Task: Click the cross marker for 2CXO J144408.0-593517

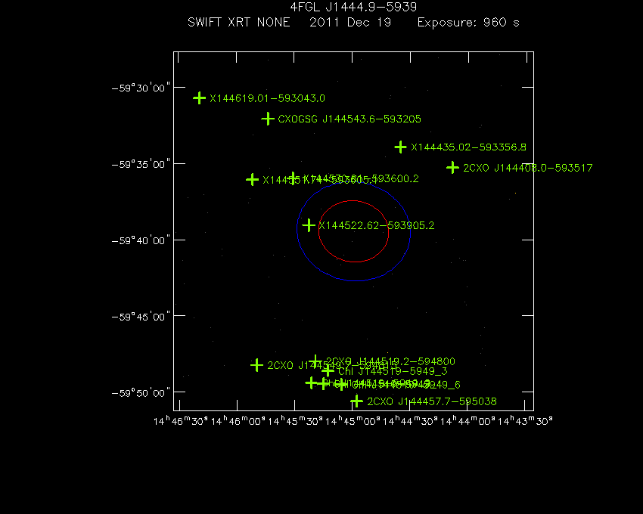Action: coord(452,167)
